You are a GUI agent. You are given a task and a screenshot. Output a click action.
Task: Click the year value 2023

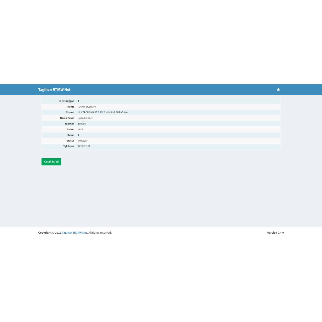pos(80,129)
